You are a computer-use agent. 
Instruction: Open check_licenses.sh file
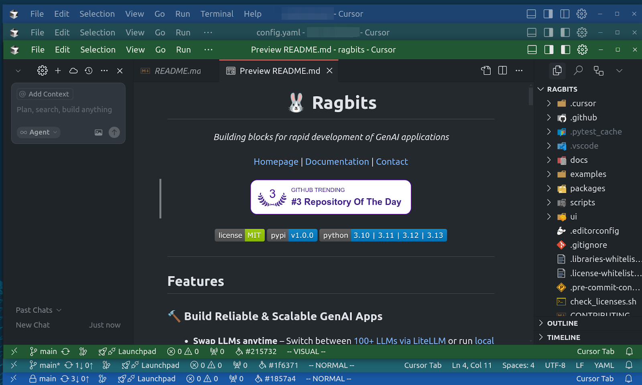click(588, 302)
